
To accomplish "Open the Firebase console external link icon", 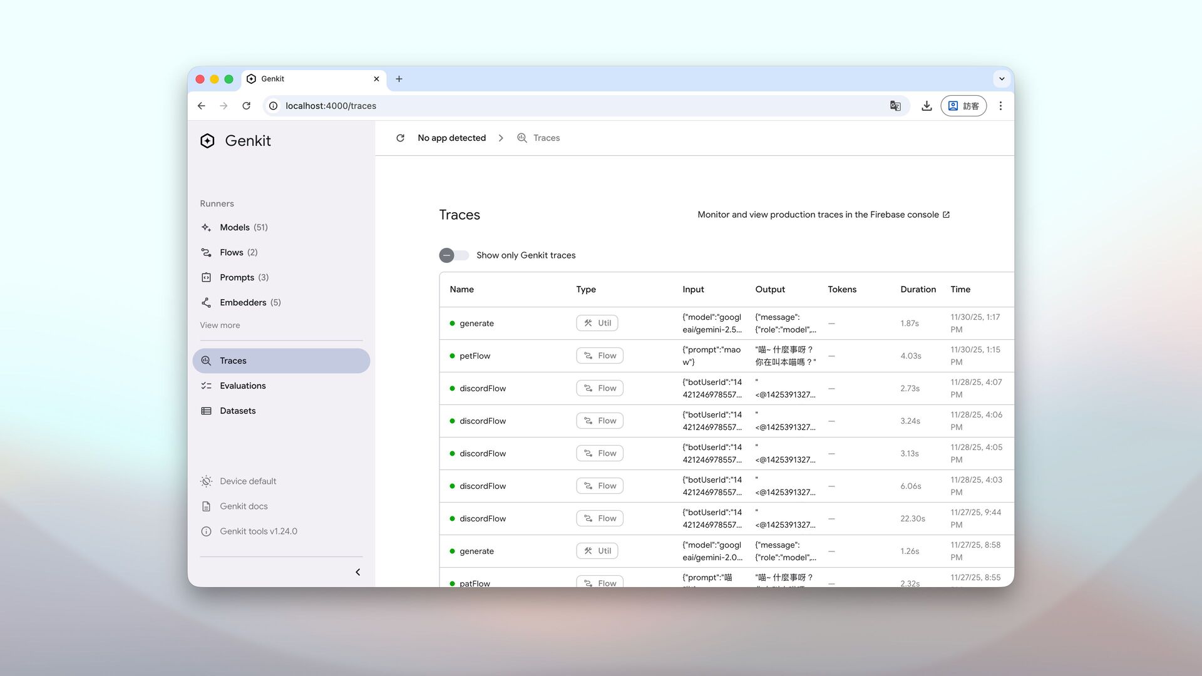I will pos(946,215).
